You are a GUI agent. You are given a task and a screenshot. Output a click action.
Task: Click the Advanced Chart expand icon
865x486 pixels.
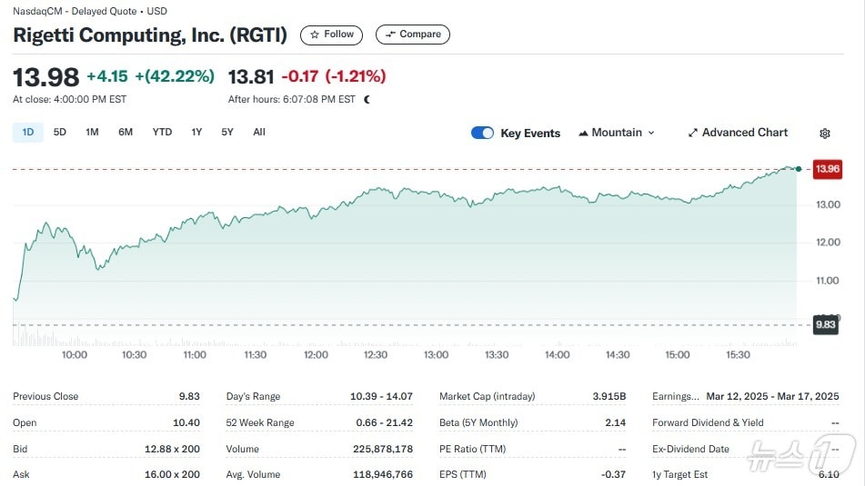(x=693, y=133)
